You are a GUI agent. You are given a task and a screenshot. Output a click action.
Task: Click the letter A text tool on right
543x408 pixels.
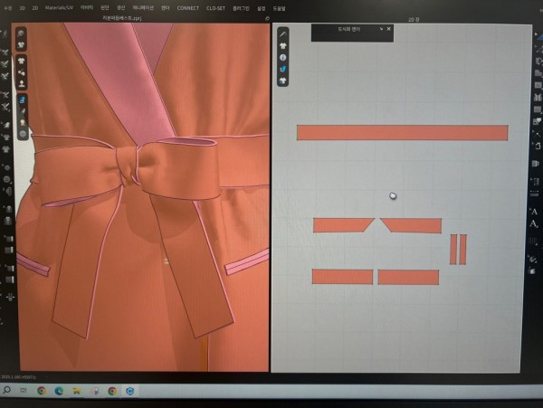tap(534, 212)
